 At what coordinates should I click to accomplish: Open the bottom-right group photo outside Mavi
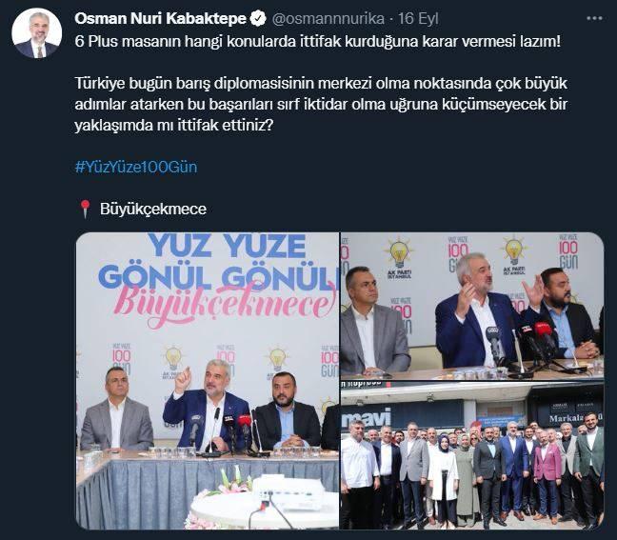coord(472,455)
